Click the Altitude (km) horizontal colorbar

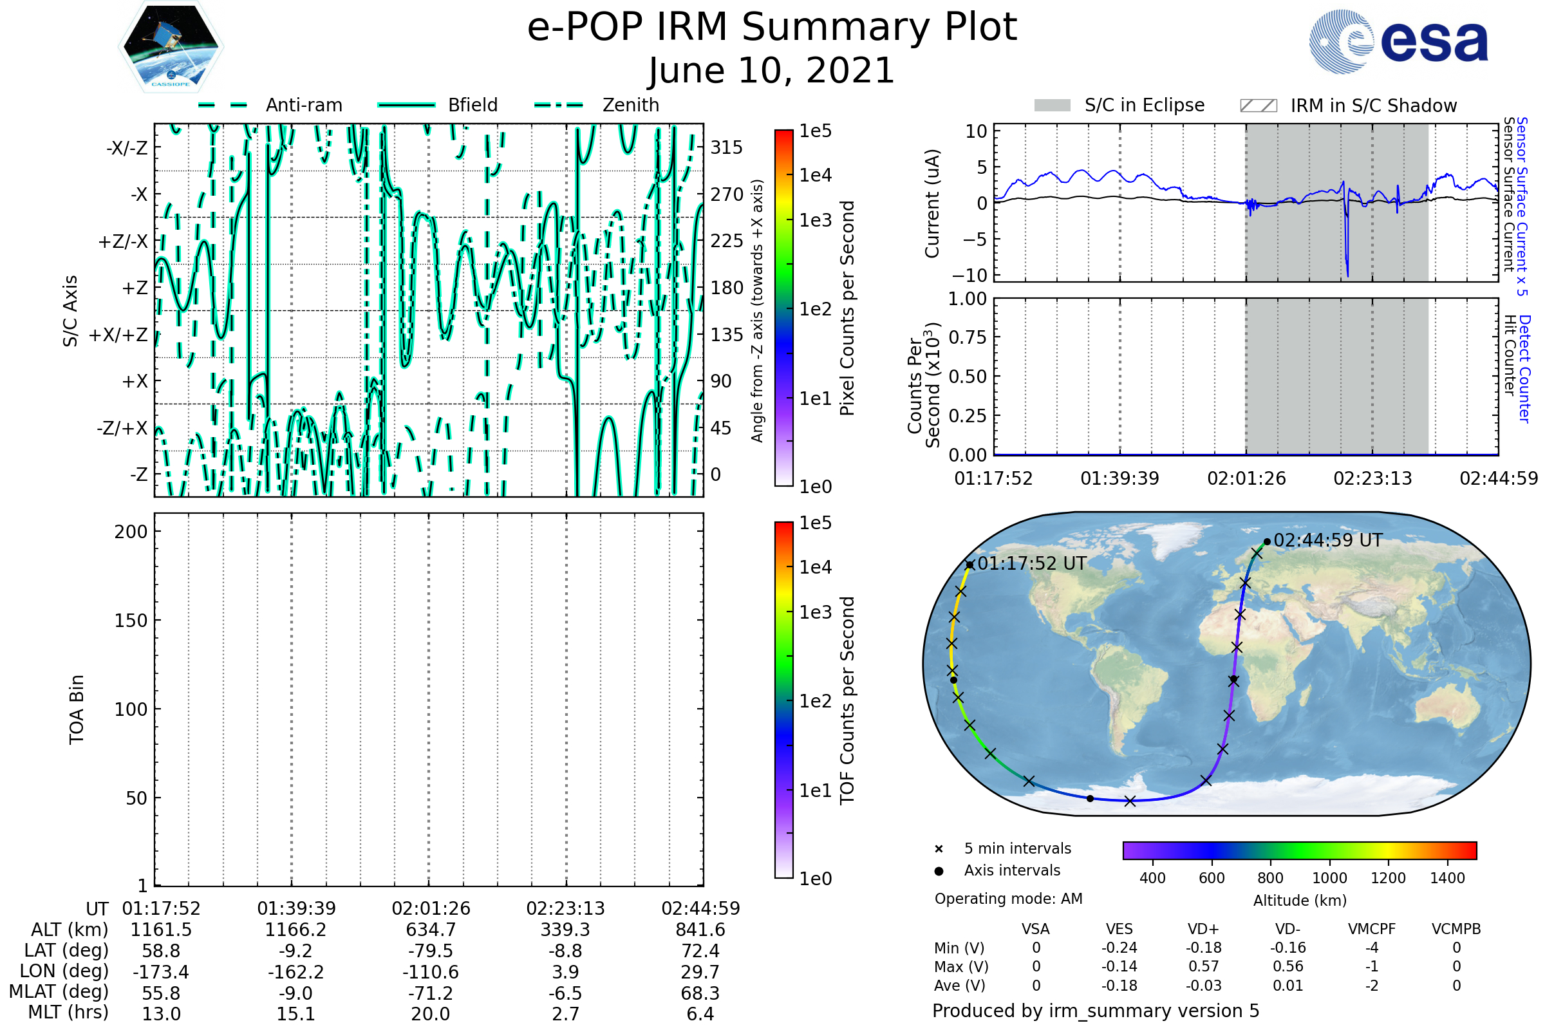click(1299, 850)
